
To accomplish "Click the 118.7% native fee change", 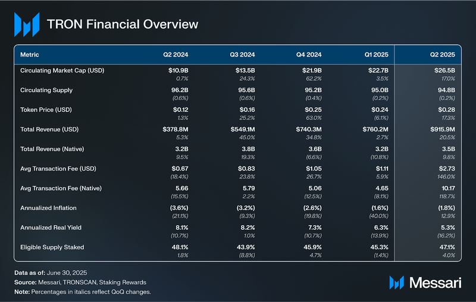I will tap(447, 197).
